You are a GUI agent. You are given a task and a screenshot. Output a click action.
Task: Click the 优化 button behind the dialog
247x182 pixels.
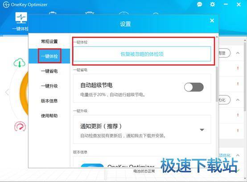(224, 100)
